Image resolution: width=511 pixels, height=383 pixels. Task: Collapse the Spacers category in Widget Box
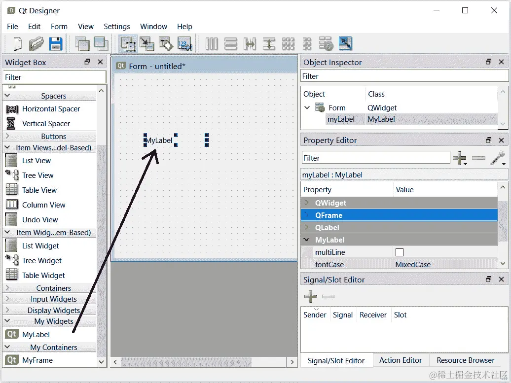click(x=7, y=96)
